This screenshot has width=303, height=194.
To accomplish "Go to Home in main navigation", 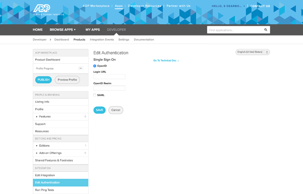I will point(37,30).
